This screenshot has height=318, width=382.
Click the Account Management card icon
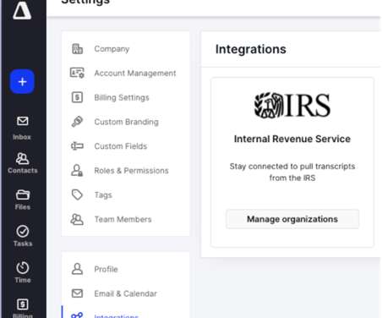(x=77, y=73)
